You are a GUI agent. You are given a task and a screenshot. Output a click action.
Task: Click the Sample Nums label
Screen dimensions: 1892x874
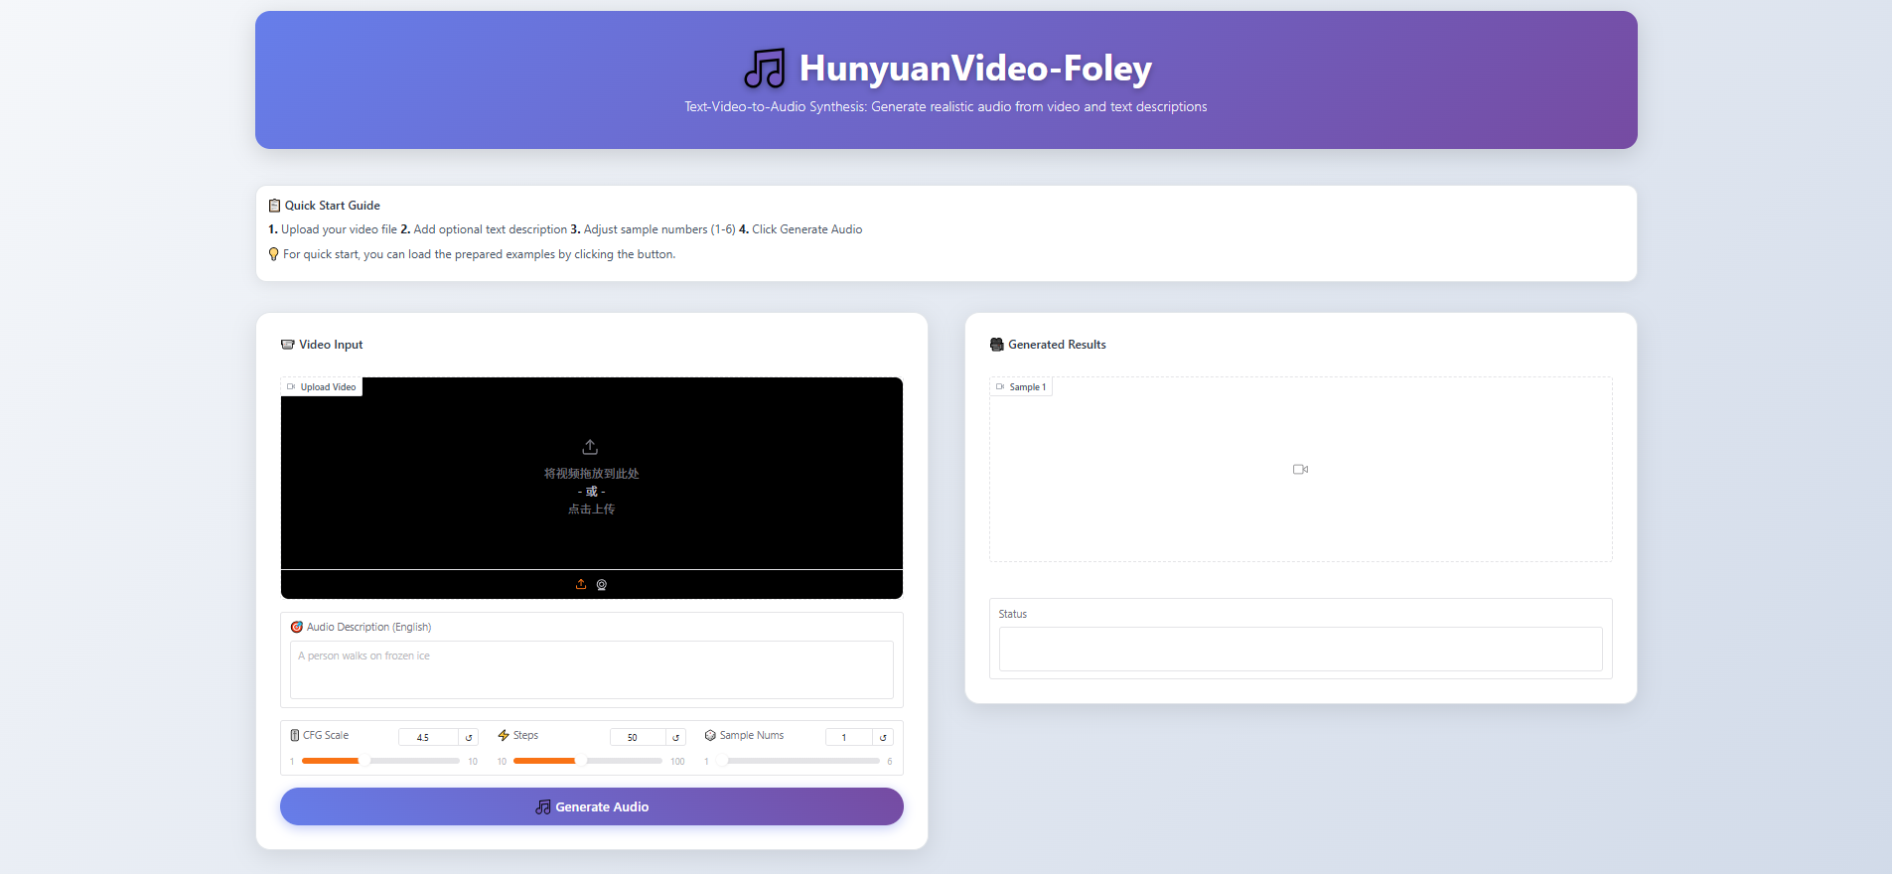(x=752, y=735)
